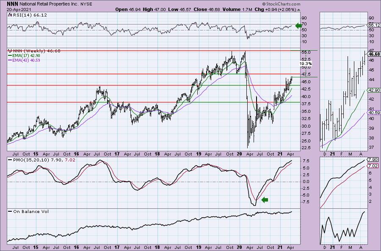Click the Close 46.68 value in the header
381x251 pixels.
(207, 9)
